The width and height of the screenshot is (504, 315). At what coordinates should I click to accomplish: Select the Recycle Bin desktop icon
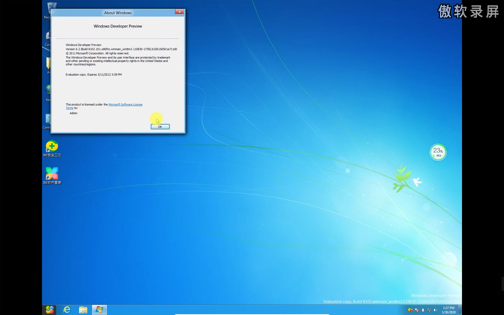(x=47, y=10)
